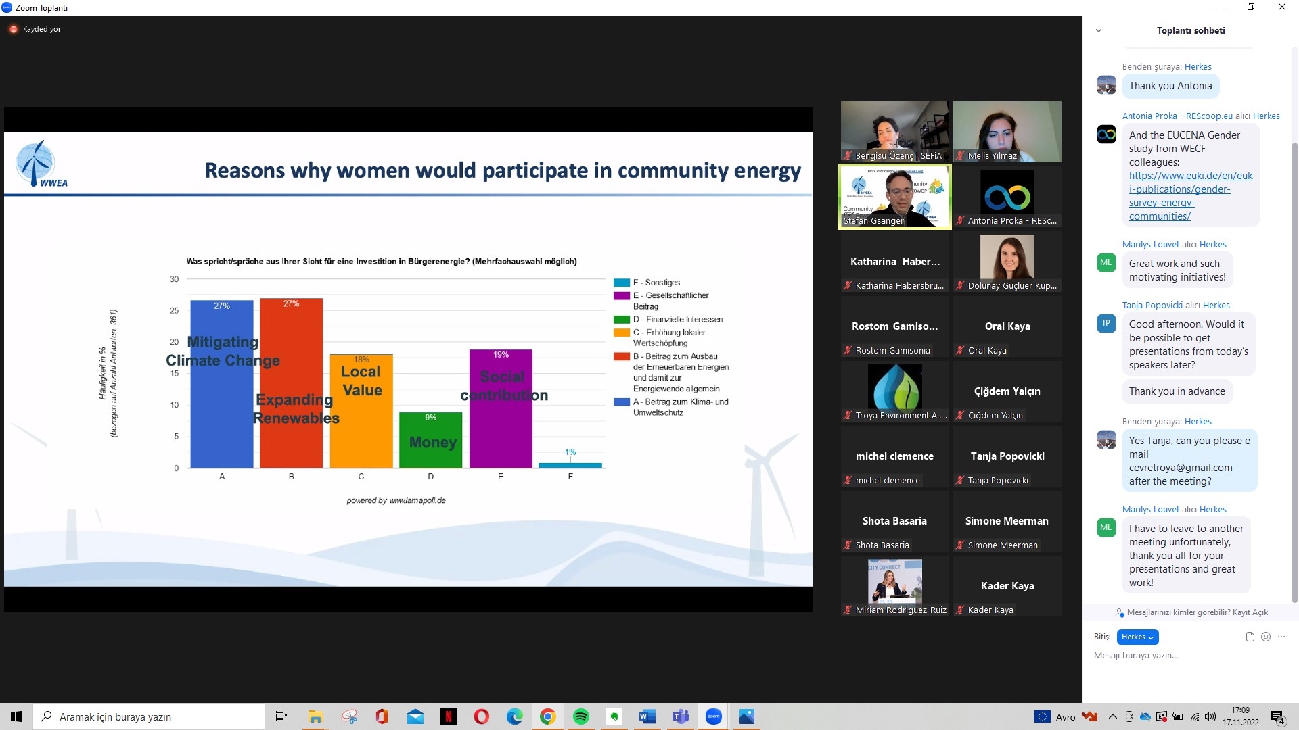Select Melis Yılmaz's video thumbnail
This screenshot has height=730, width=1299.
click(1007, 132)
